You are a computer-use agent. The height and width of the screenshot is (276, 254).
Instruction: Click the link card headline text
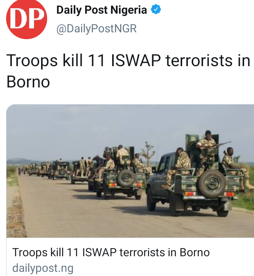tap(111, 252)
